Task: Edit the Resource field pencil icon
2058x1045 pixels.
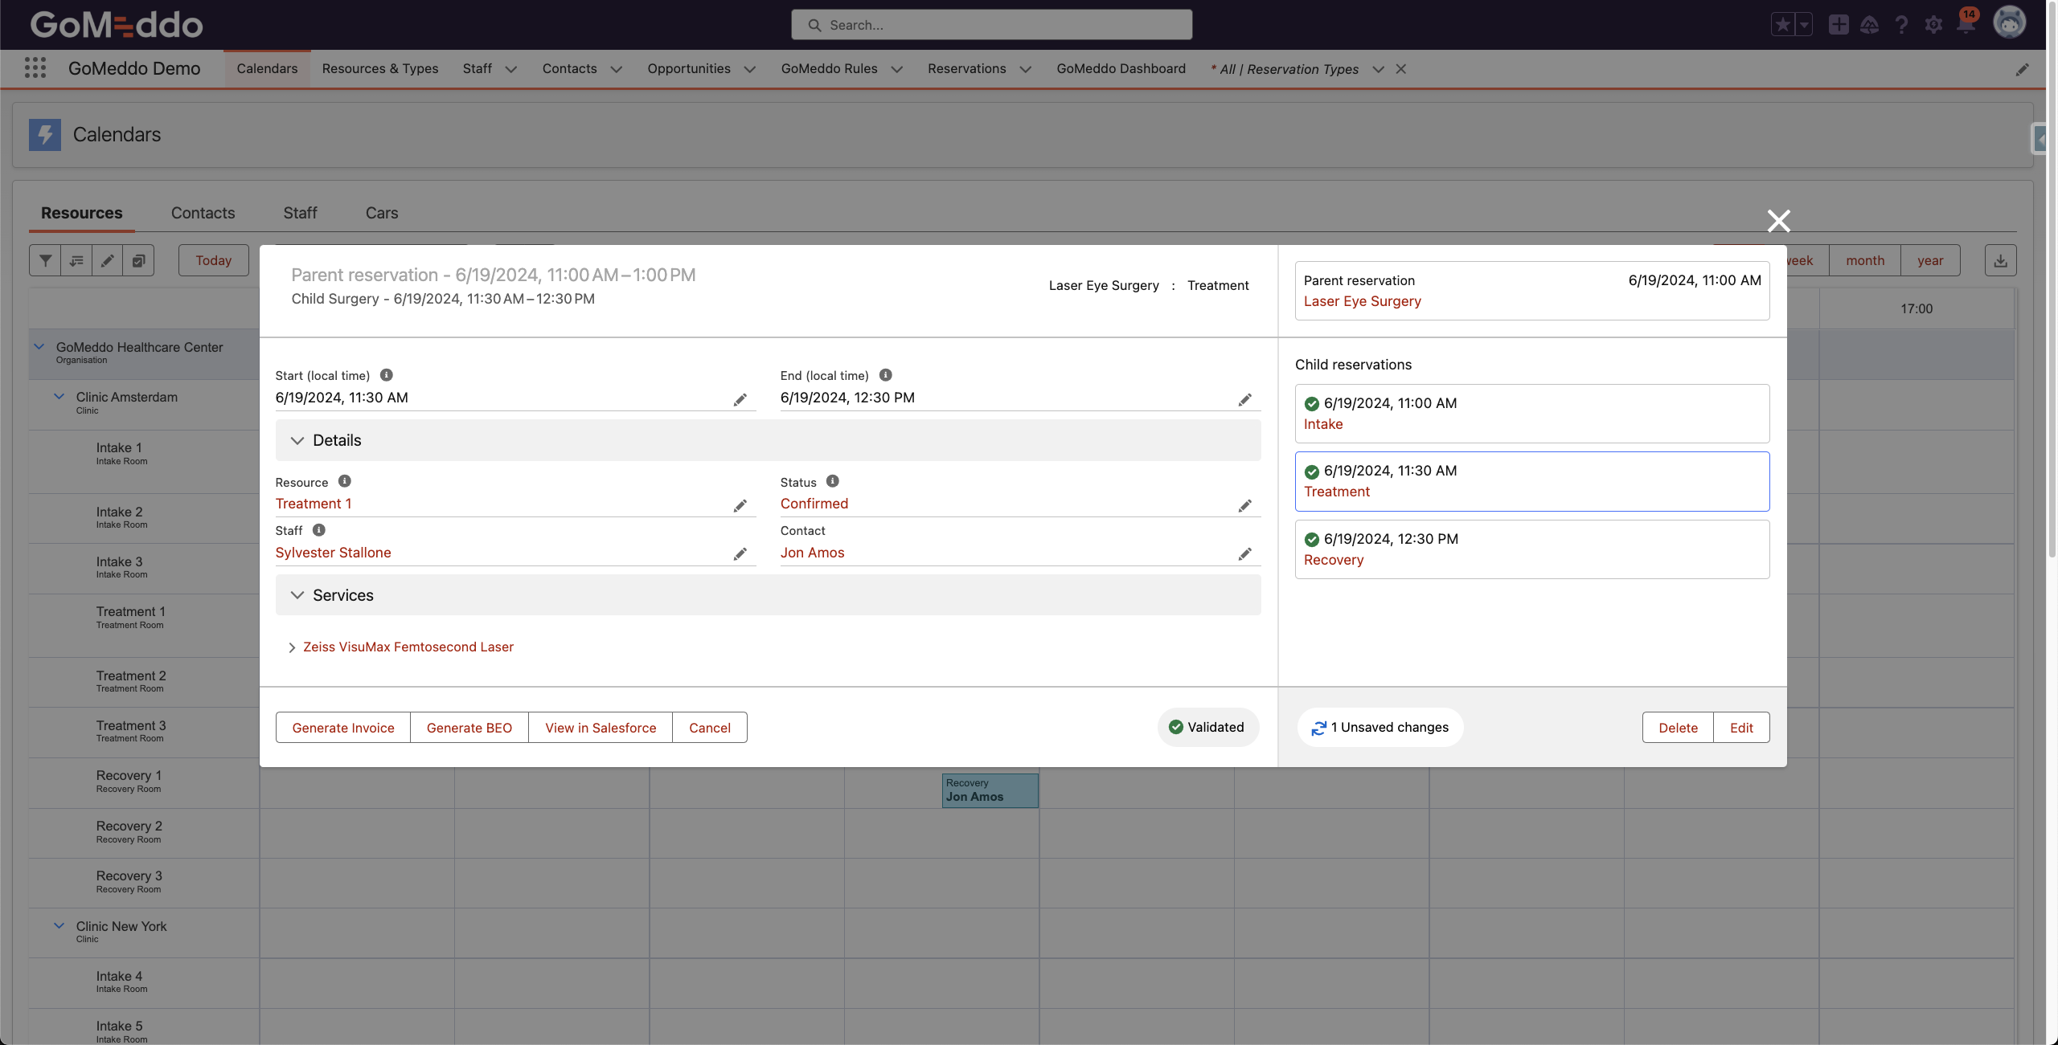Action: point(740,506)
